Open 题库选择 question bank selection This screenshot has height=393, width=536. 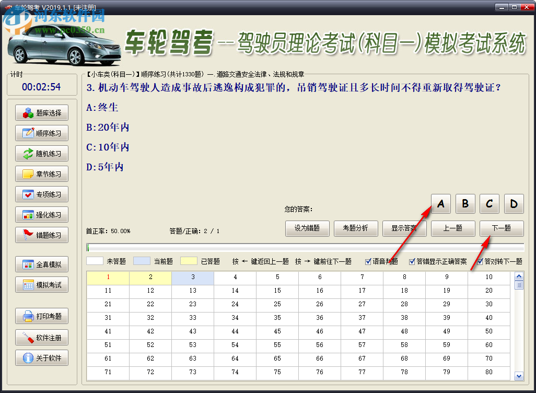(x=41, y=112)
